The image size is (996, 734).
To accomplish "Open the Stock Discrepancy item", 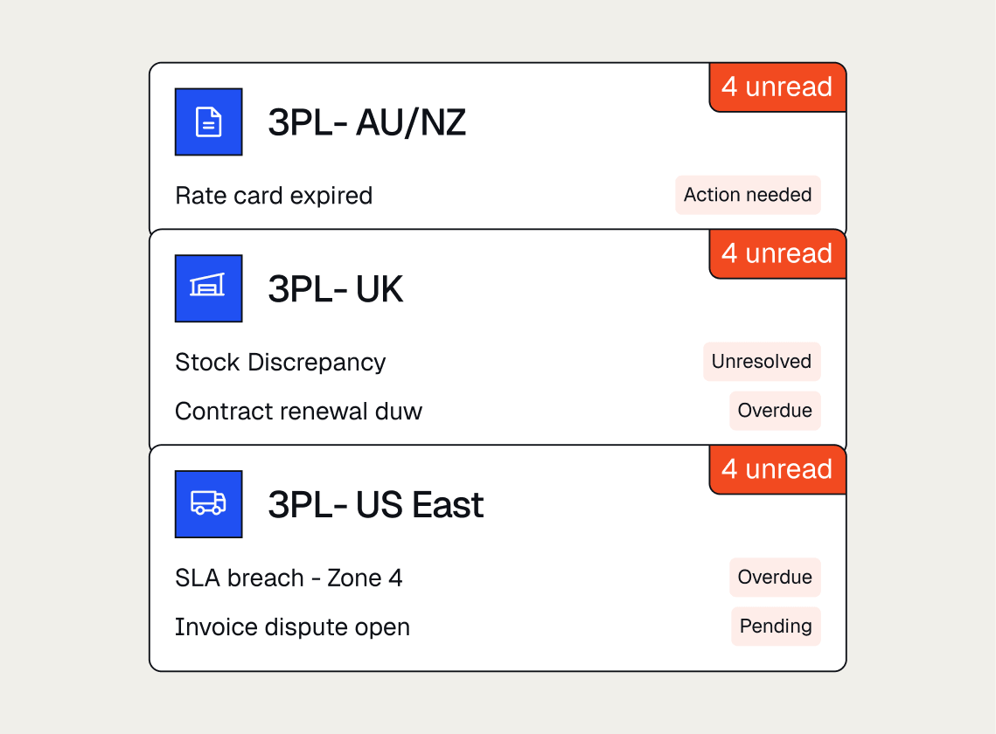I will pos(280,363).
